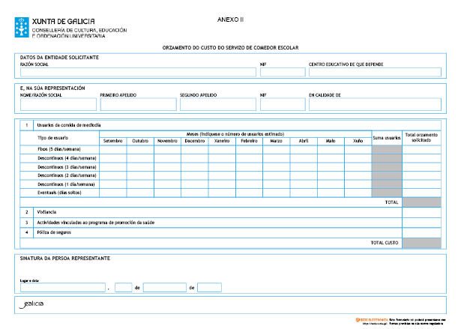Screen dimensions: 461x329
Task: Click the Segundo Apelido input box
Action: pos(217,105)
